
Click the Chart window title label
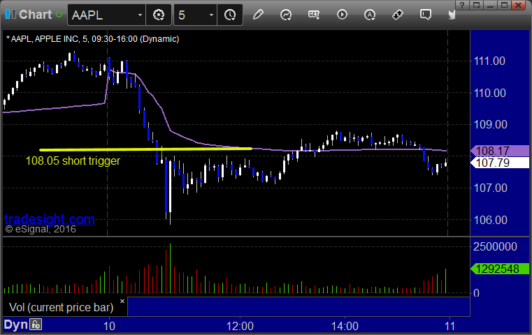point(35,15)
